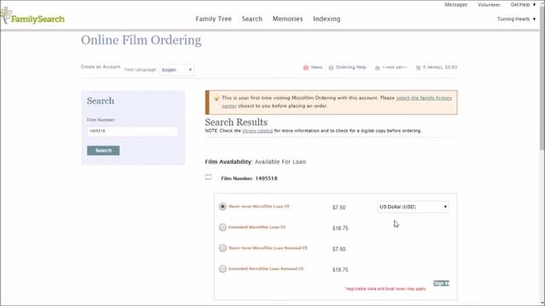This screenshot has height=306, width=545.
Task: Click the red News icon
Action: tap(306, 68)
